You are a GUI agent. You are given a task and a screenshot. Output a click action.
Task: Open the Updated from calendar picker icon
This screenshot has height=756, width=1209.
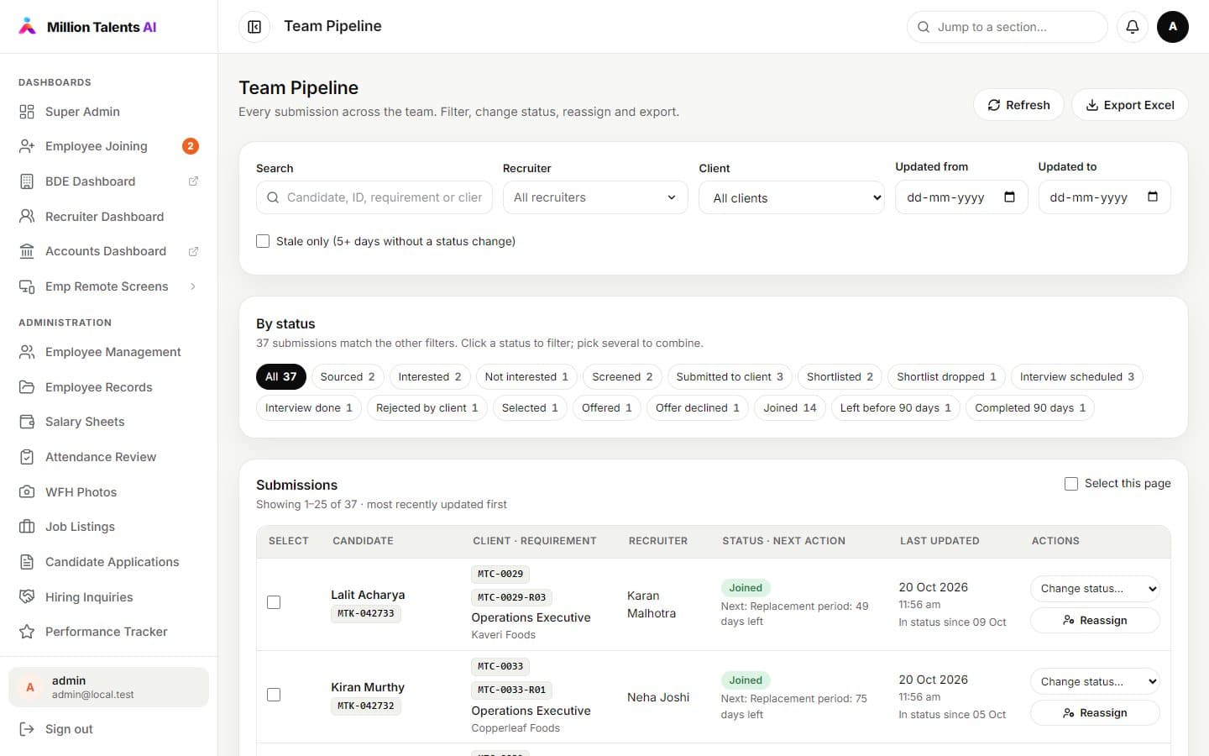(1009, 197)
